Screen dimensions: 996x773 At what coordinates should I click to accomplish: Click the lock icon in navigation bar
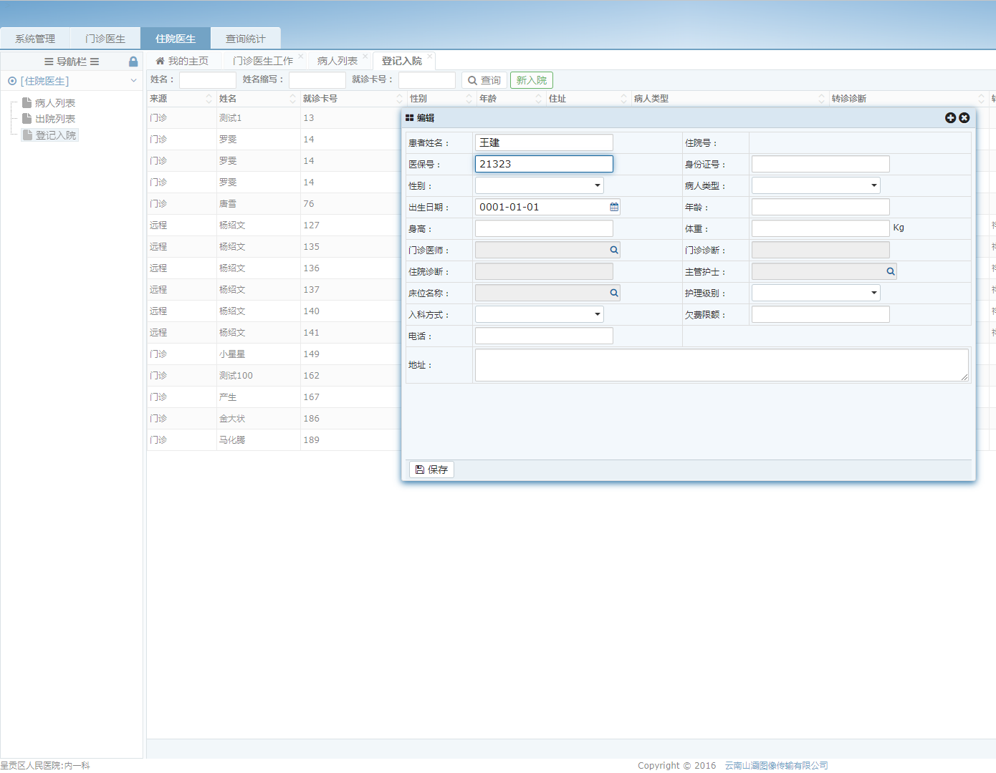coord(133,62)
